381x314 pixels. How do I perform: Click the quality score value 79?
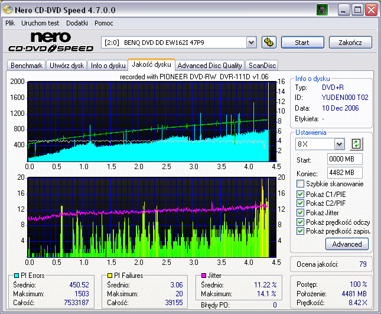pyautogui.click(x=363, y=264)
